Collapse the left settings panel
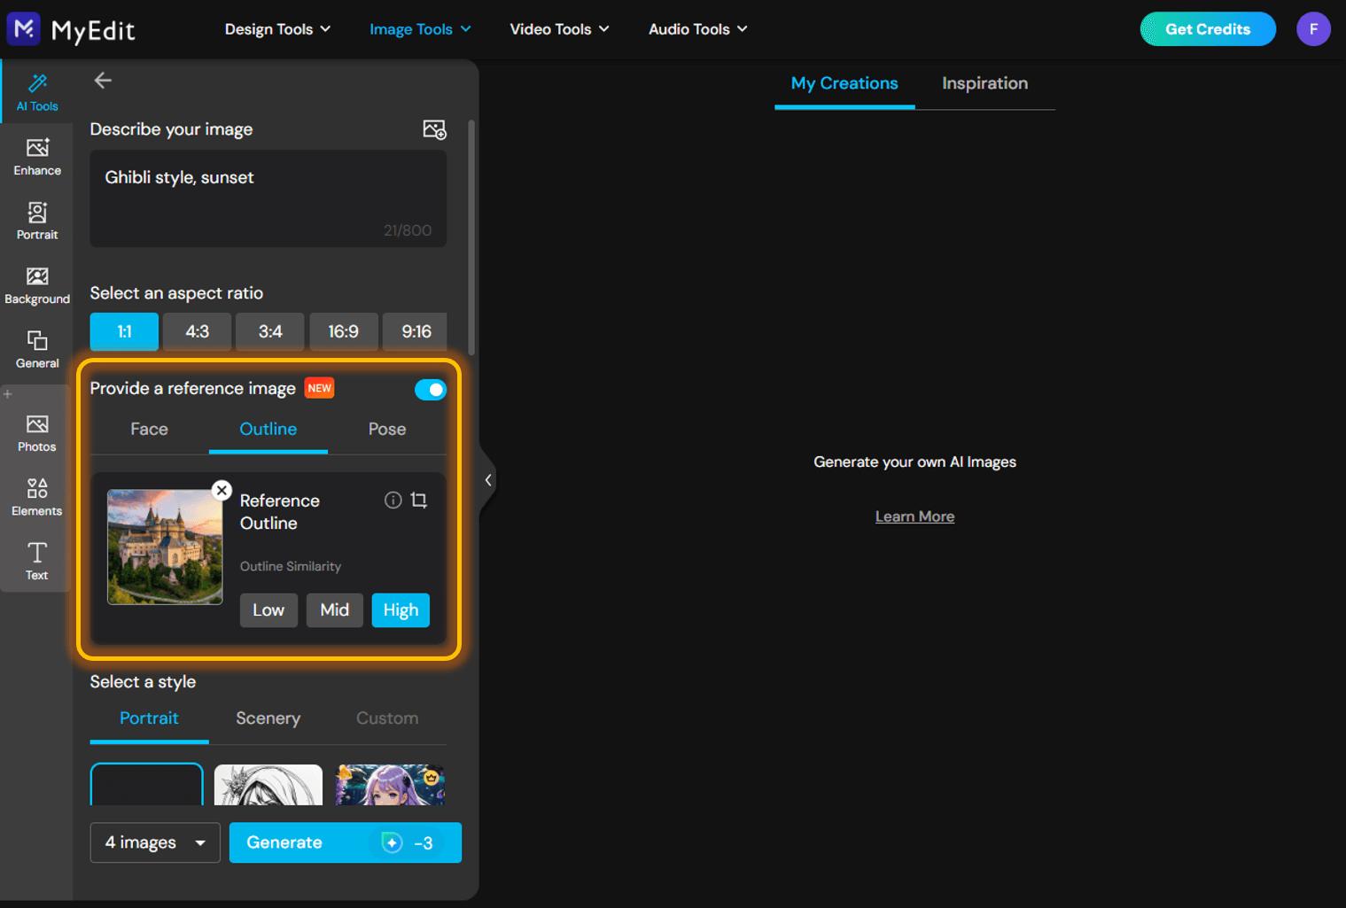Viewport: 1346px width, 908px height. coord(487,480)
